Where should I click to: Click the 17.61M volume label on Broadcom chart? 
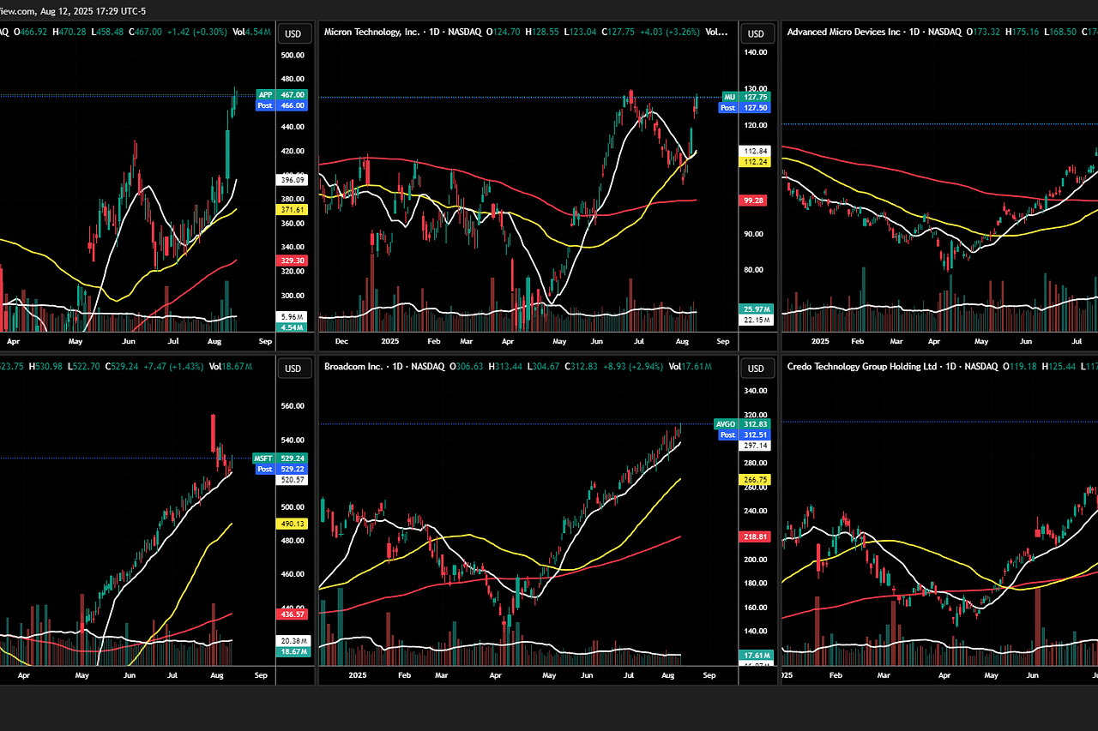click(756, 655)
